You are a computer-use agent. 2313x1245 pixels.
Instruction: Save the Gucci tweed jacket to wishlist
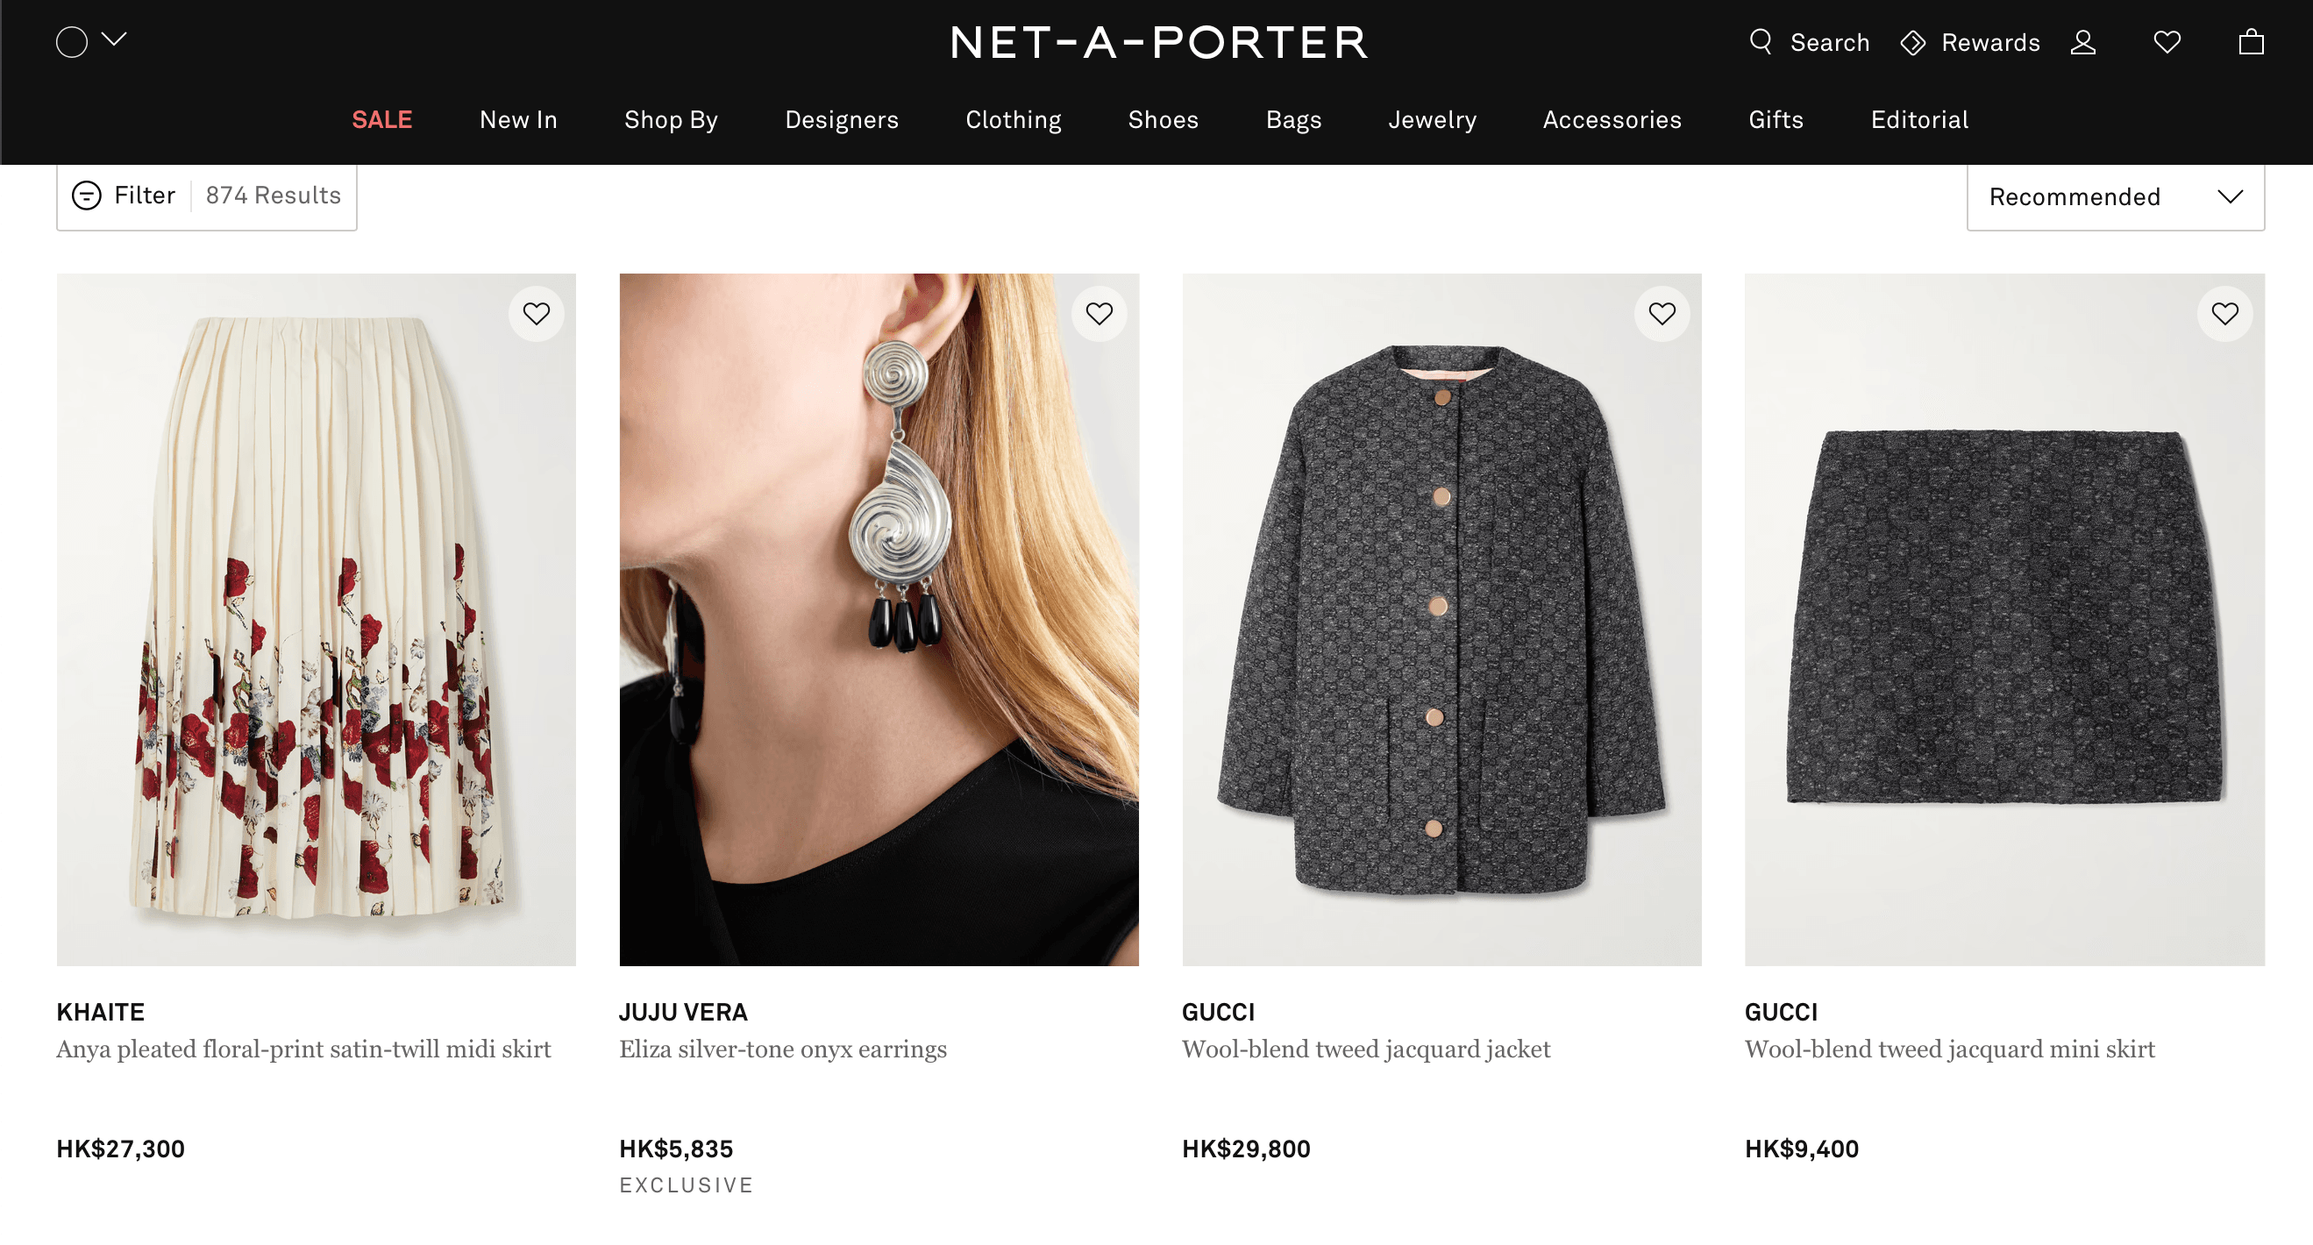1662,313
